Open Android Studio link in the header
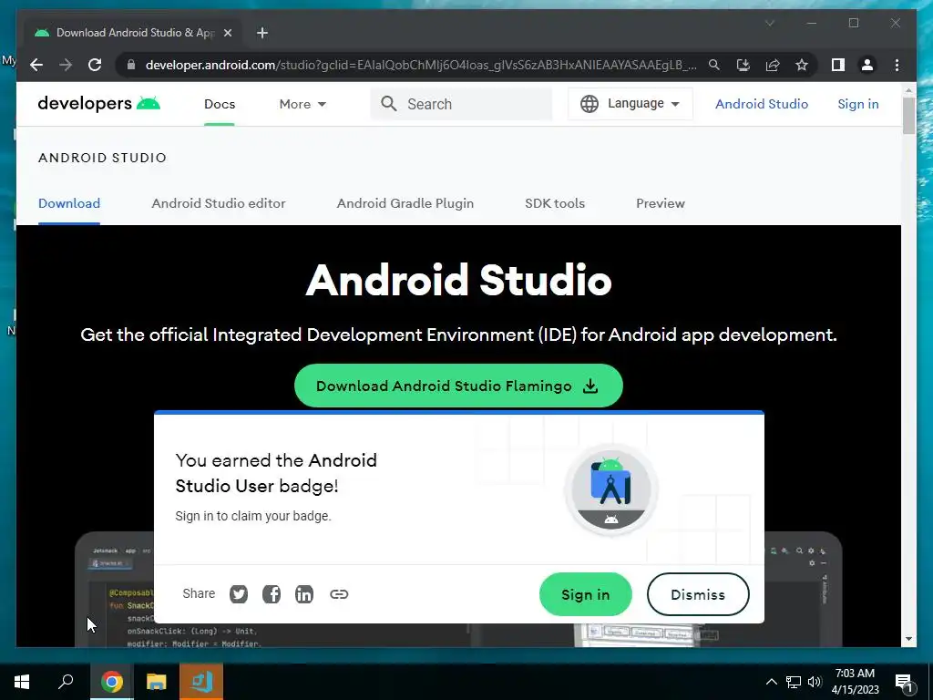Screen dimensions: 933x700 [x=762, y=104]
